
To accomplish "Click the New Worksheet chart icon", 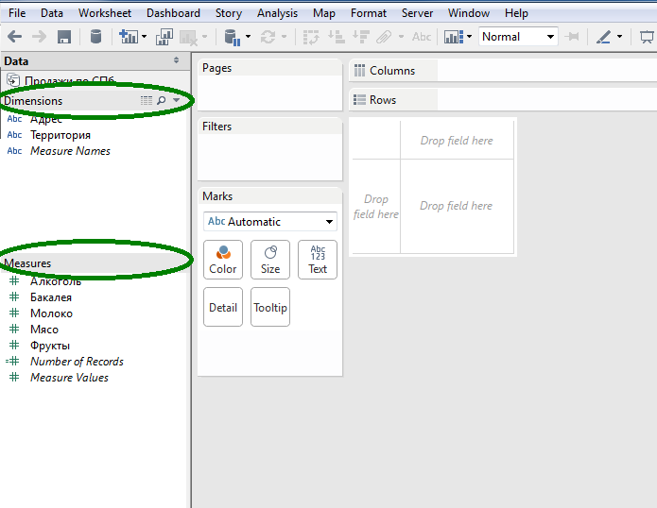I will point(129,37).
